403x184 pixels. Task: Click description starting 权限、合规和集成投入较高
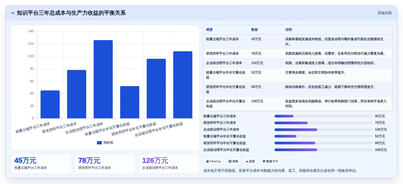click(331, 63)
